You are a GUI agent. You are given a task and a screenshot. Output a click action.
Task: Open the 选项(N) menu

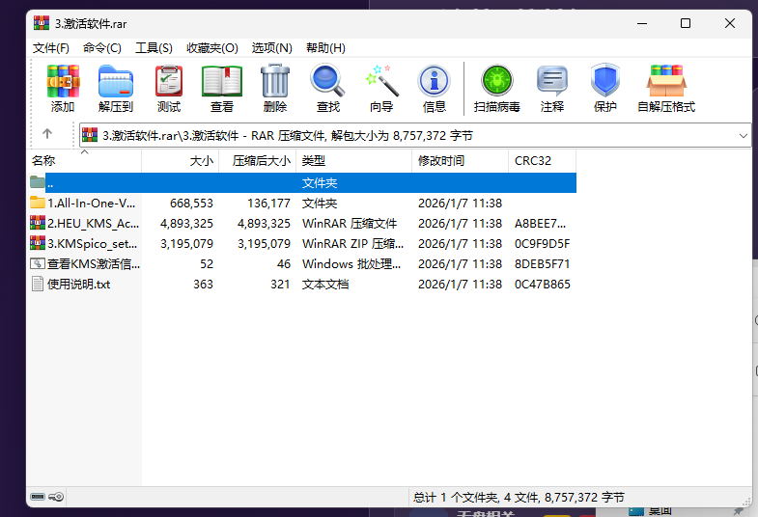[x=271, y=48]
